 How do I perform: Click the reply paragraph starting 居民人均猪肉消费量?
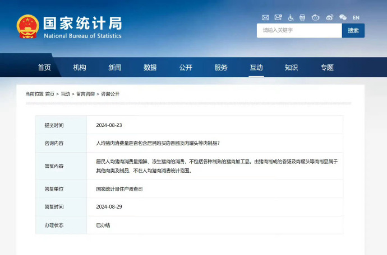tap(216, 166)
